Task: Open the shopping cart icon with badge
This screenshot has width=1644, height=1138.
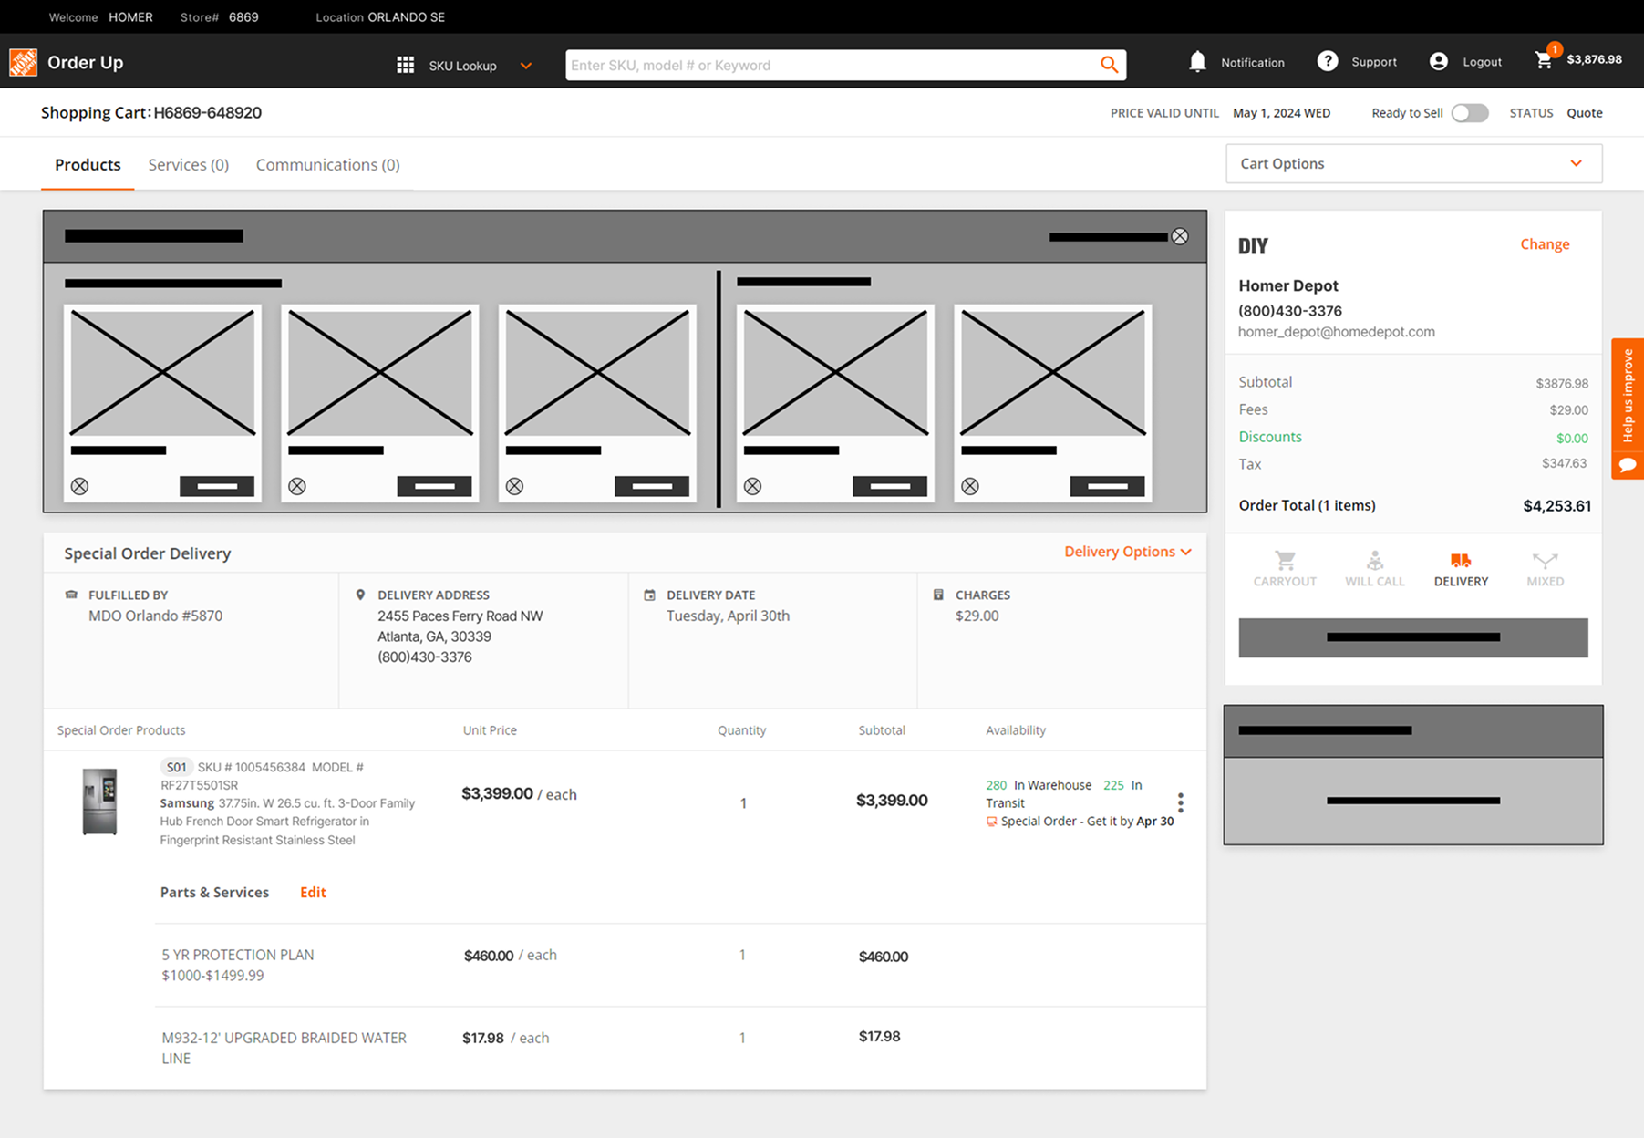Action: click(x=1546, y=57)
